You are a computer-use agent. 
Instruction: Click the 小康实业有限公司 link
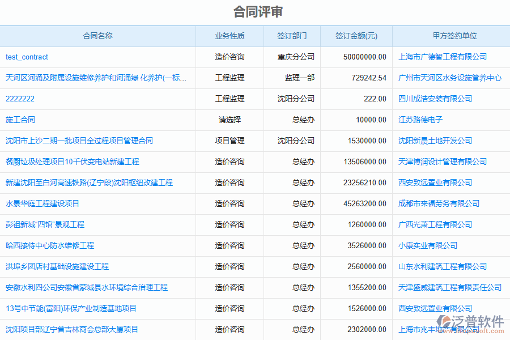click(x=428, y=245)
